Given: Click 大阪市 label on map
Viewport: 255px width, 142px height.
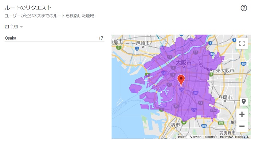Looking at the screenshot, I should (x=184, y=63).
